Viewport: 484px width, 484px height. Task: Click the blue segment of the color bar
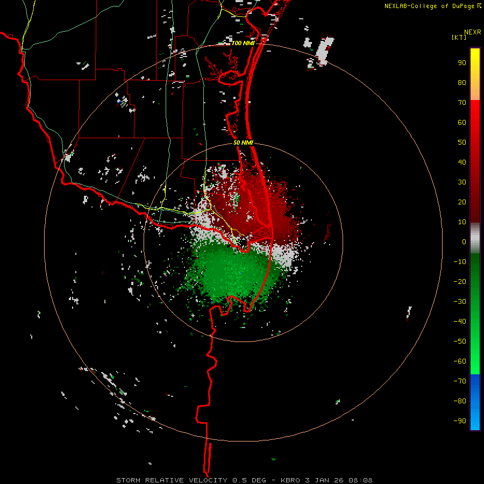coord(475,402)
